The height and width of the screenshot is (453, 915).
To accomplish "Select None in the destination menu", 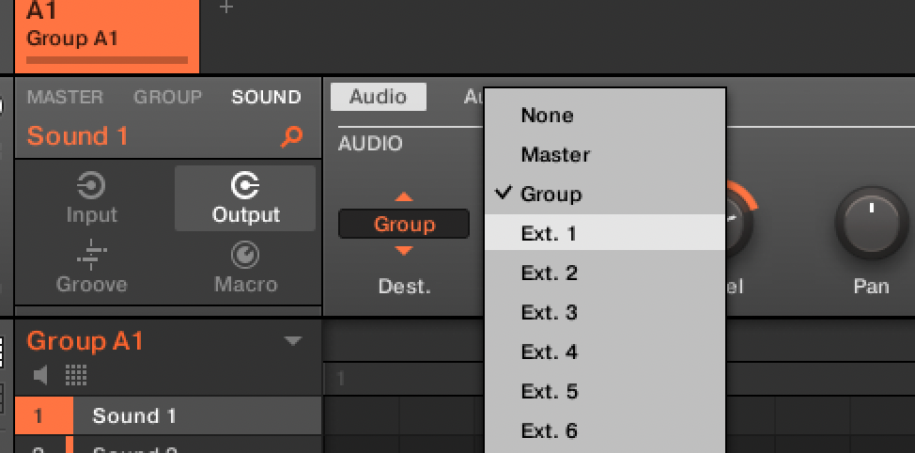I will pyautogui.click(x=547, y=115).
